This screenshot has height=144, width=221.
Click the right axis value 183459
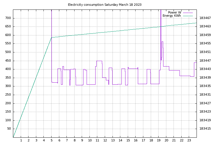[x=205, y=35]
